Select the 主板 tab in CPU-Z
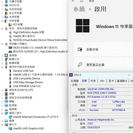This screenshot has height=133, width=133. tap(84, 81)
